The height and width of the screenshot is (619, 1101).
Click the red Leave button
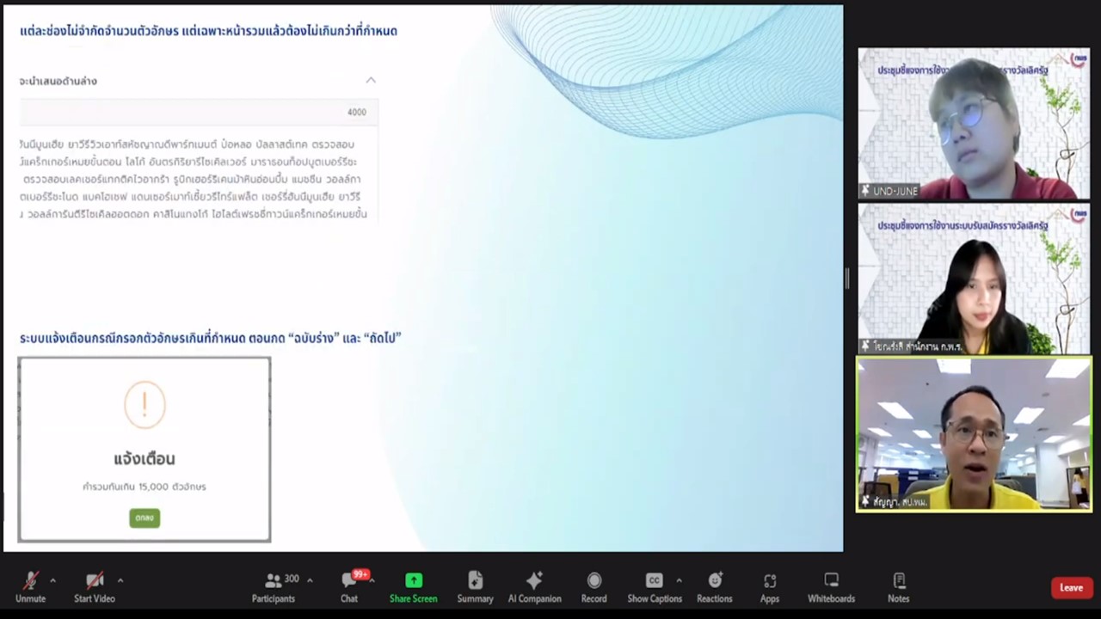tap(1071, 588)
